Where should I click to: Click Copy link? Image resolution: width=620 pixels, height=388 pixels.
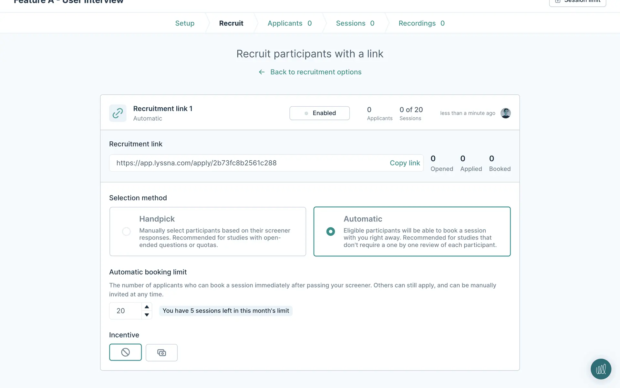point(405,163)
